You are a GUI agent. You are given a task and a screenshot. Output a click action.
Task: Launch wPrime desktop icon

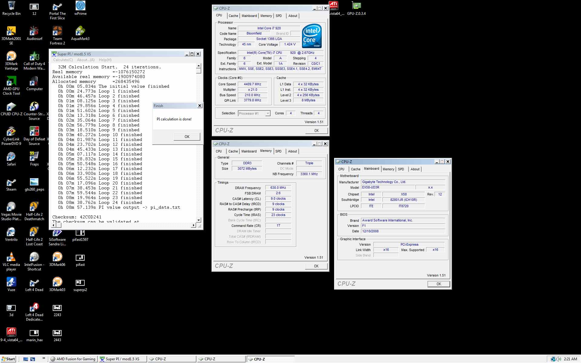click(x=80, y=8)
